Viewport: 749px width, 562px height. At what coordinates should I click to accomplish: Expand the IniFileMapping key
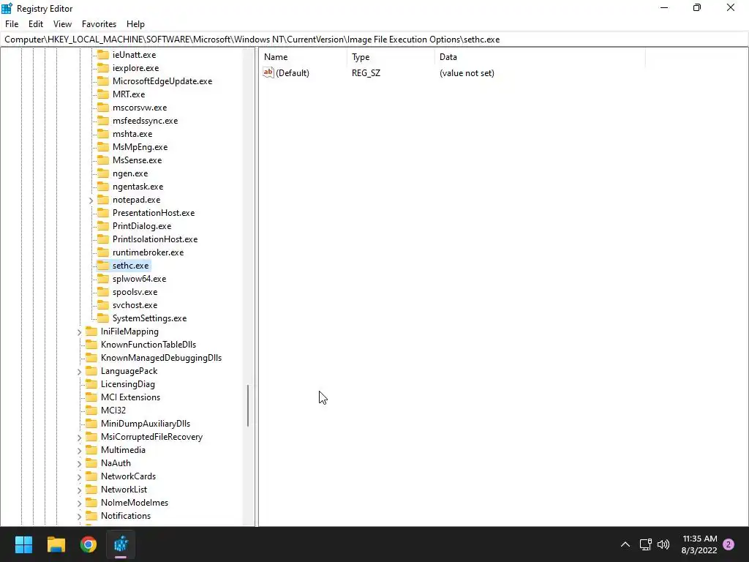click(79, 331)
